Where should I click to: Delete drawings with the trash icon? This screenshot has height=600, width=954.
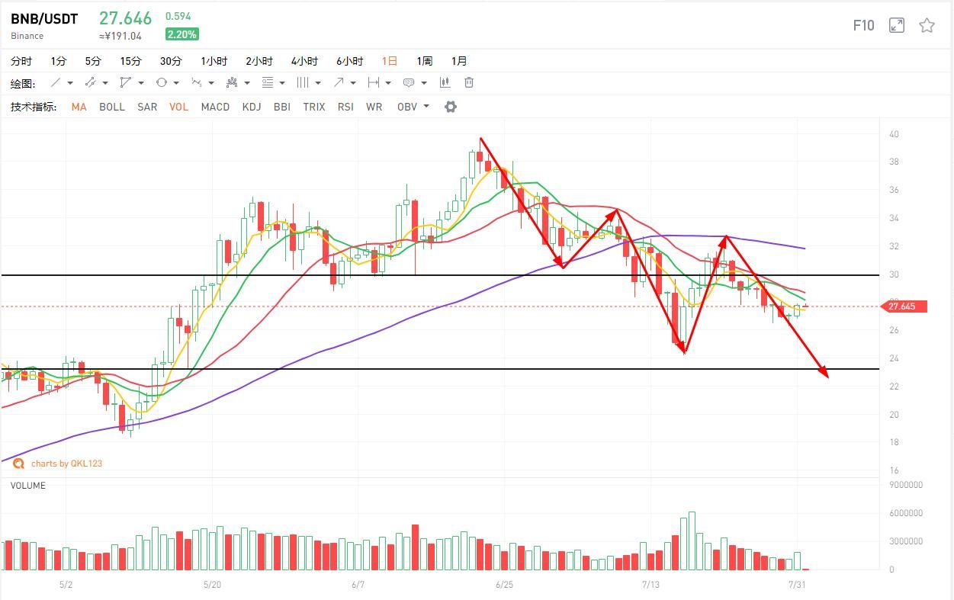[469, 82]
